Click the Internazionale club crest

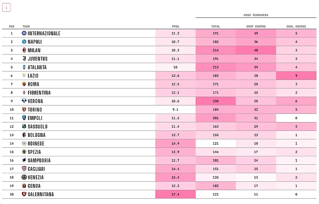point(24,33)
